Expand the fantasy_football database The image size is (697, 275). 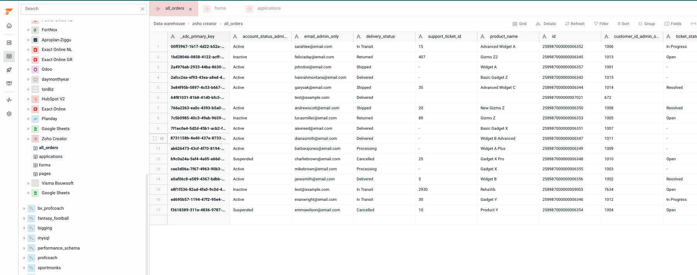click(x=24, y=219)
